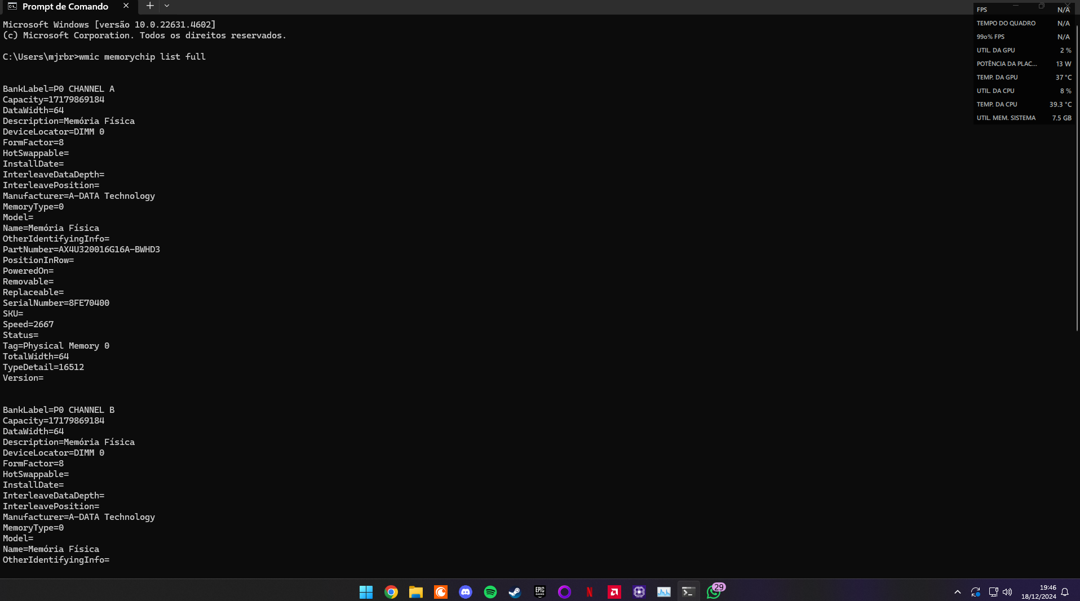Click Manufacturer line under CHANNEL B
Image resolution: width=1080 pixels, height=601 pixels.
[x=79, y=517]
